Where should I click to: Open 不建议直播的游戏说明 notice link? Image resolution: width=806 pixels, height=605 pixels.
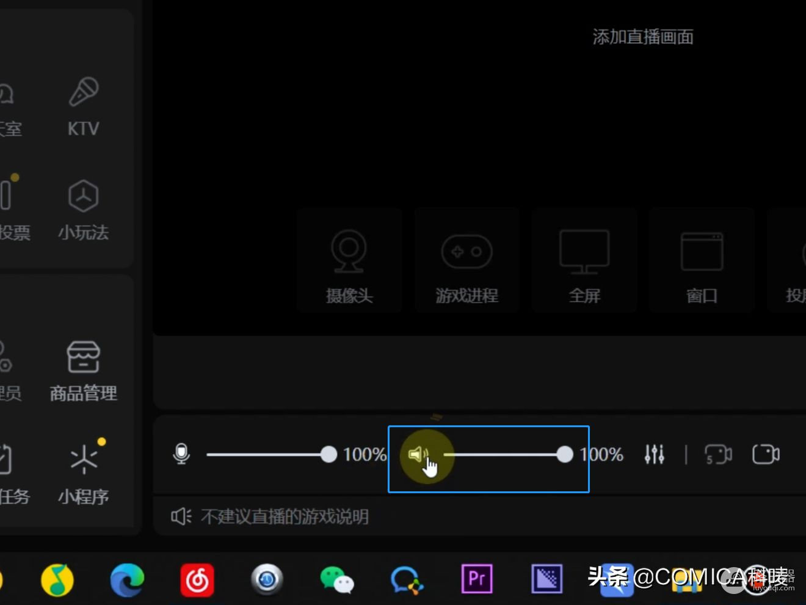[x=285, y=517]
